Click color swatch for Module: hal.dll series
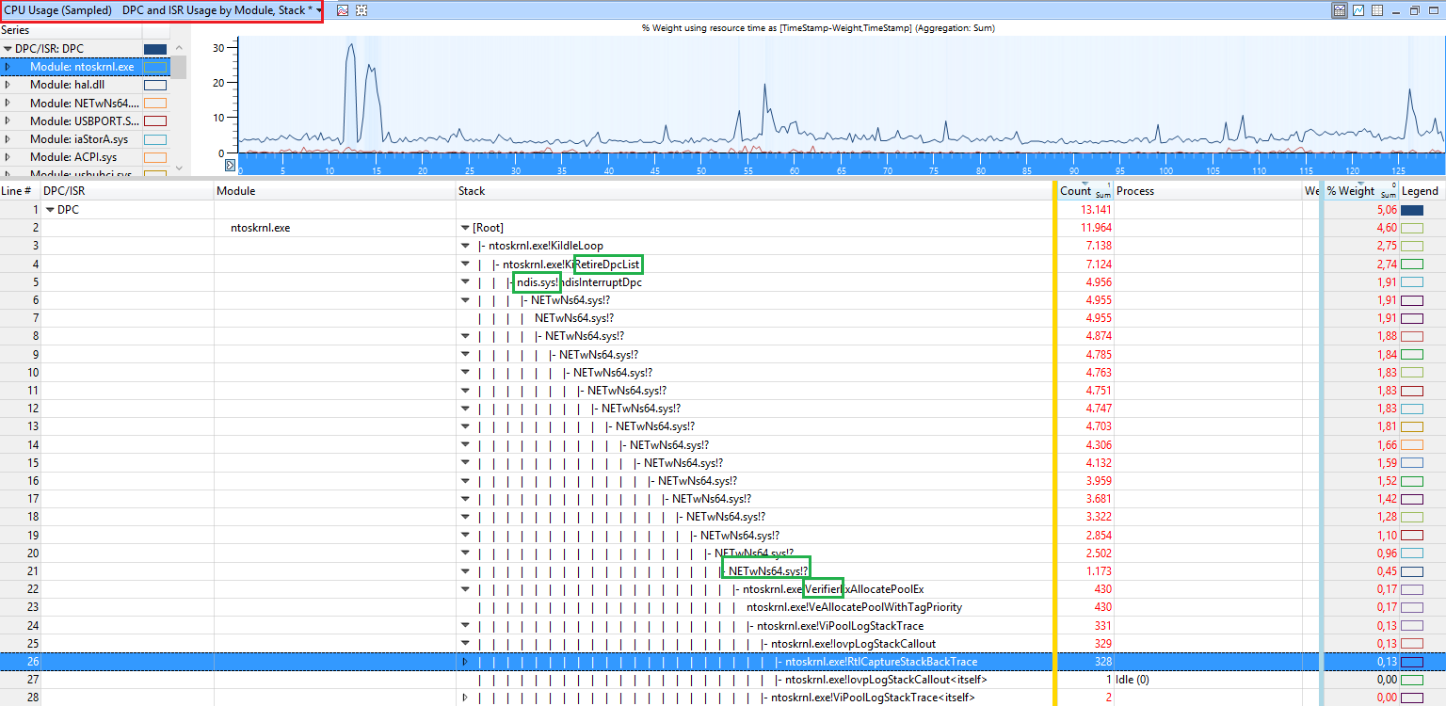The width and height of the screenshot is (1446, 706). tap(155, 85)
